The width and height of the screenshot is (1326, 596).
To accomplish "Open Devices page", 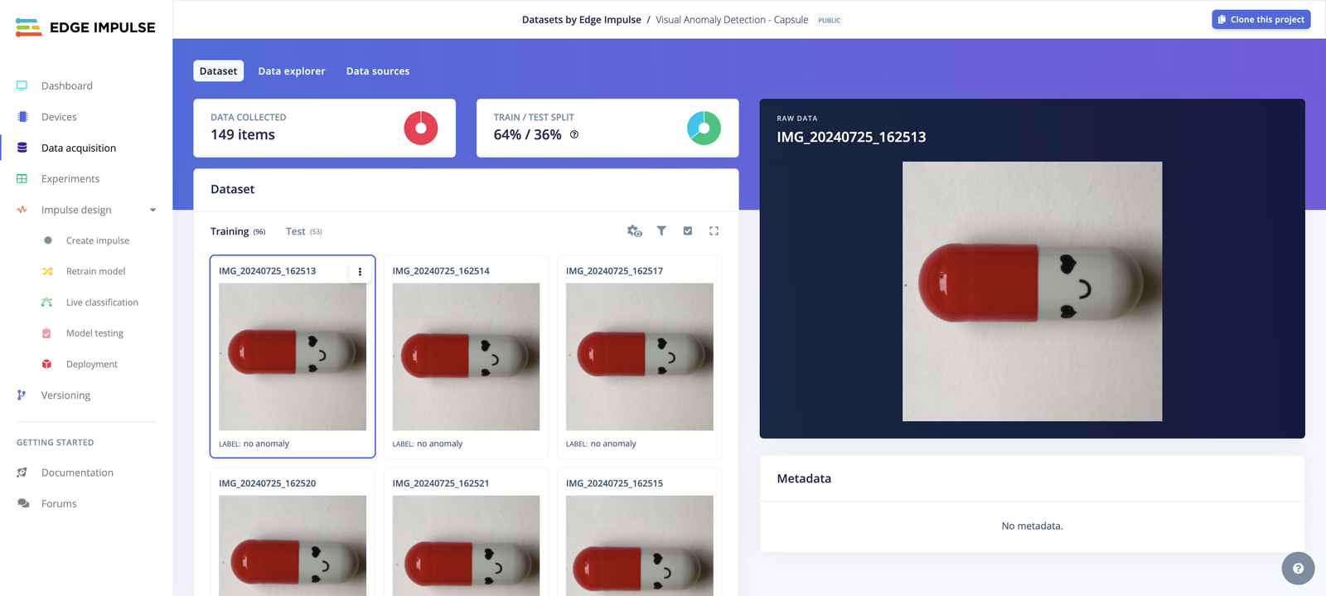I will (59, 117).
